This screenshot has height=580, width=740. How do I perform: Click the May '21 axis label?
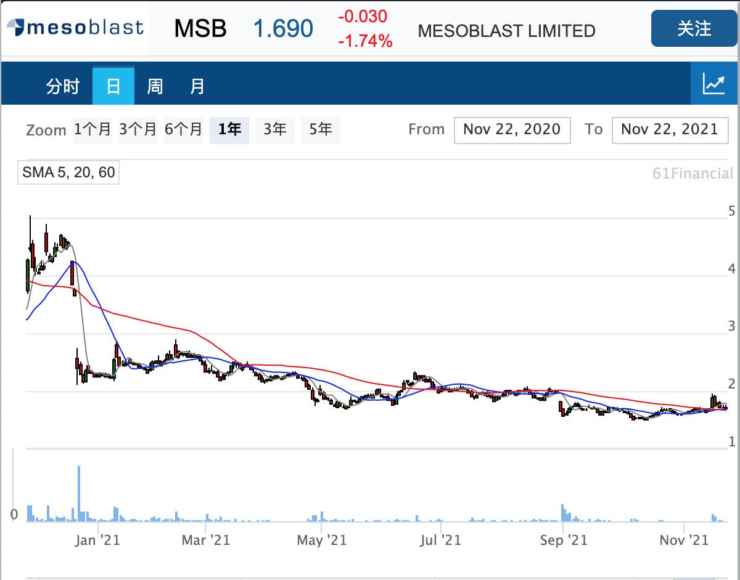322,540
